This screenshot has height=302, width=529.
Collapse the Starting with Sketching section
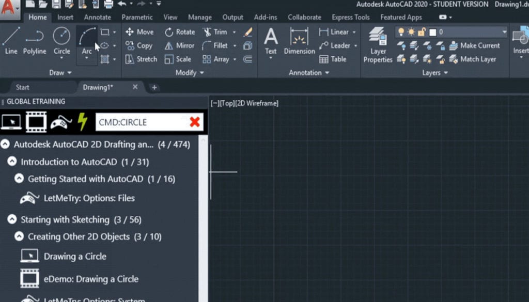point(12,219)
